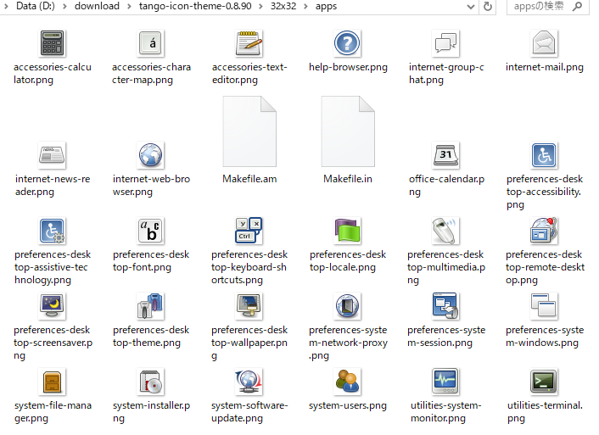Screen dimensions: 599x435
Task: Select the internet-news-reader.png newspaper icon
Action: pos(53,155)
